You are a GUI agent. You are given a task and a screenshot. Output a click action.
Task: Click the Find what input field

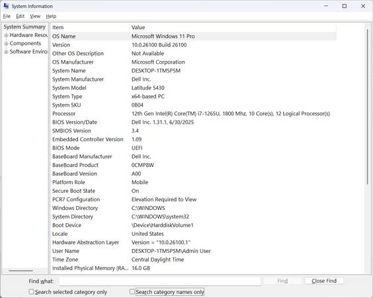(x=160, y=281)
